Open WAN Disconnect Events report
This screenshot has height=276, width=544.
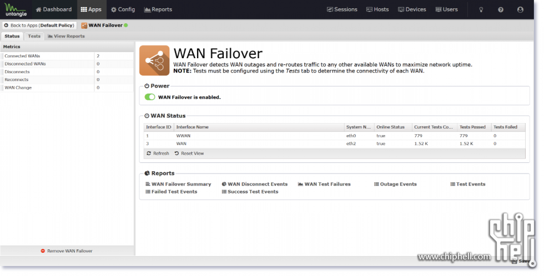(255, 184)
